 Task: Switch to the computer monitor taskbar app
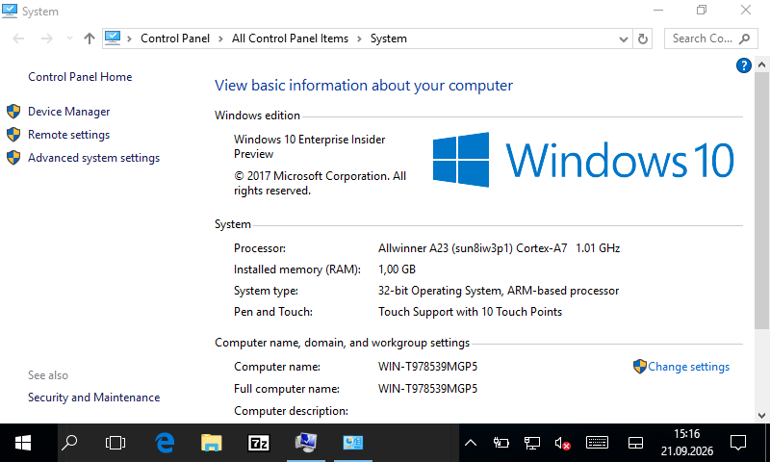pos(306,443)
